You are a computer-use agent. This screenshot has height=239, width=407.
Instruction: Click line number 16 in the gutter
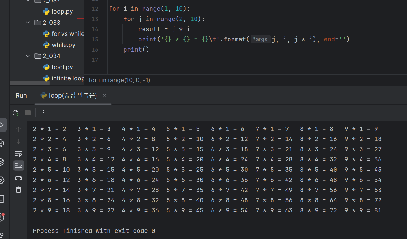(95, 49)
